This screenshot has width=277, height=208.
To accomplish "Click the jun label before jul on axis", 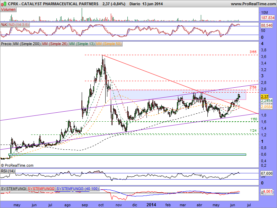I will point(233,205).
